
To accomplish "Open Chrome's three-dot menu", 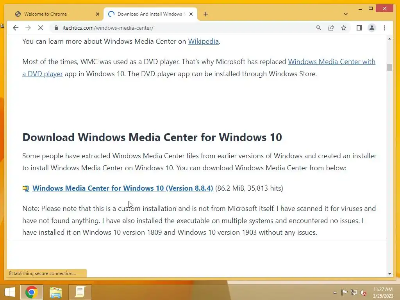I will point(384,28).
